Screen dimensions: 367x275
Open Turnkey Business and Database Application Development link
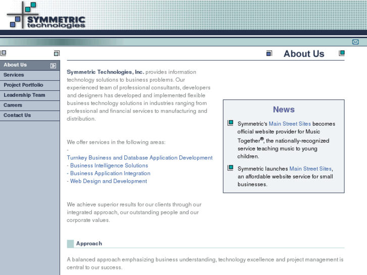(140, 158)
